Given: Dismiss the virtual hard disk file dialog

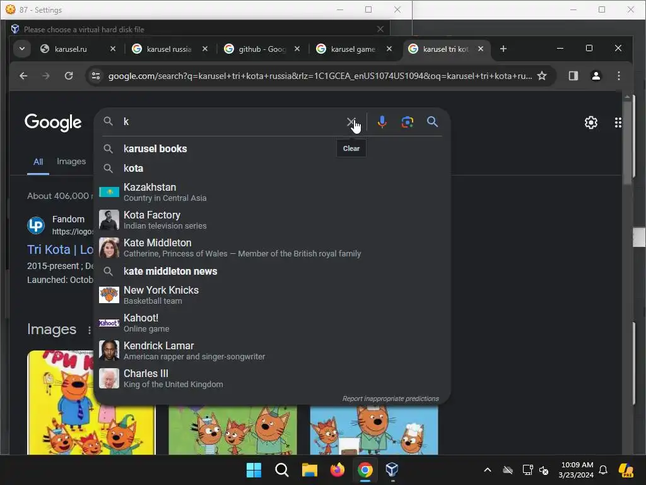Looking at the screenshot, I should pyautogui.click(x=380, y=29).
